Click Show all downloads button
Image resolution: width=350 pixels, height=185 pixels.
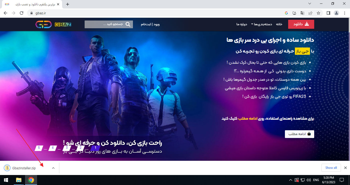tap(331, 168)
